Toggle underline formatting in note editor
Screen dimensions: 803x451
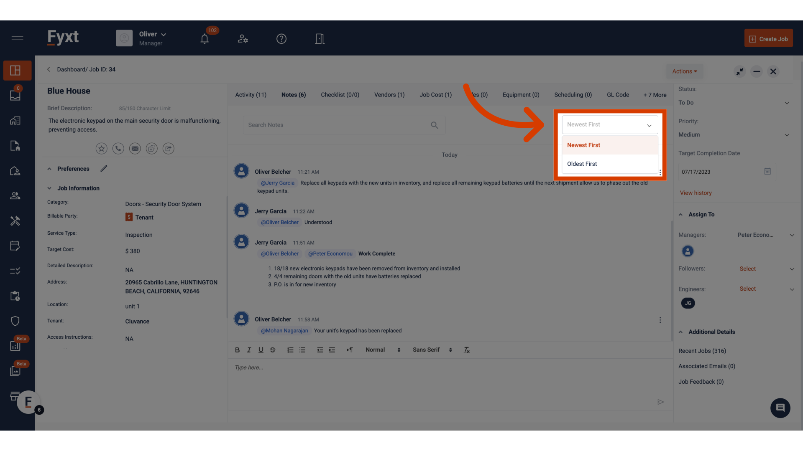(261, 350)
